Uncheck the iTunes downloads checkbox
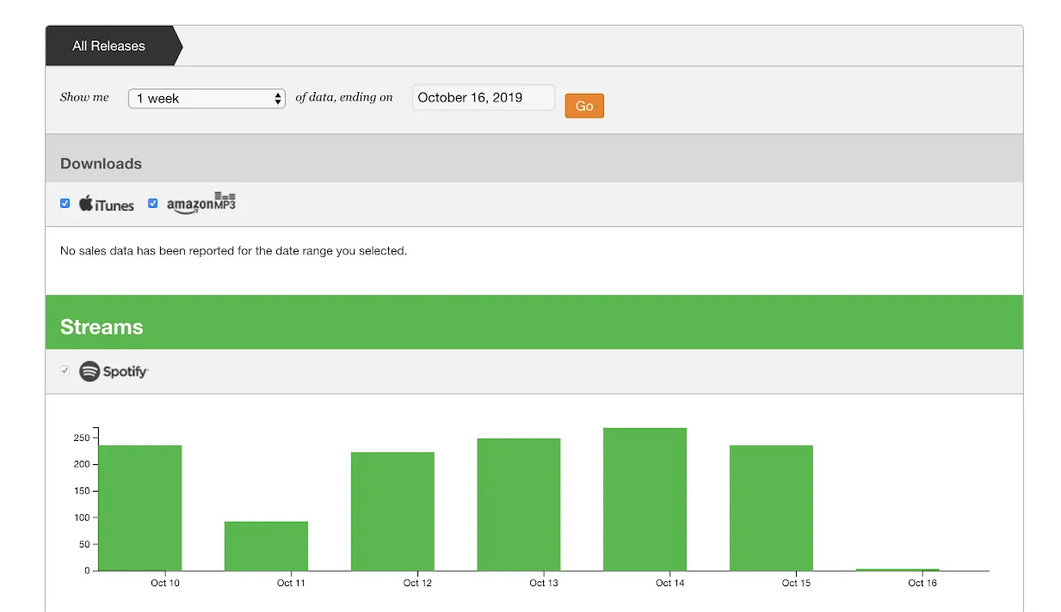1061x612 pixels. click(x=65, y=203)
